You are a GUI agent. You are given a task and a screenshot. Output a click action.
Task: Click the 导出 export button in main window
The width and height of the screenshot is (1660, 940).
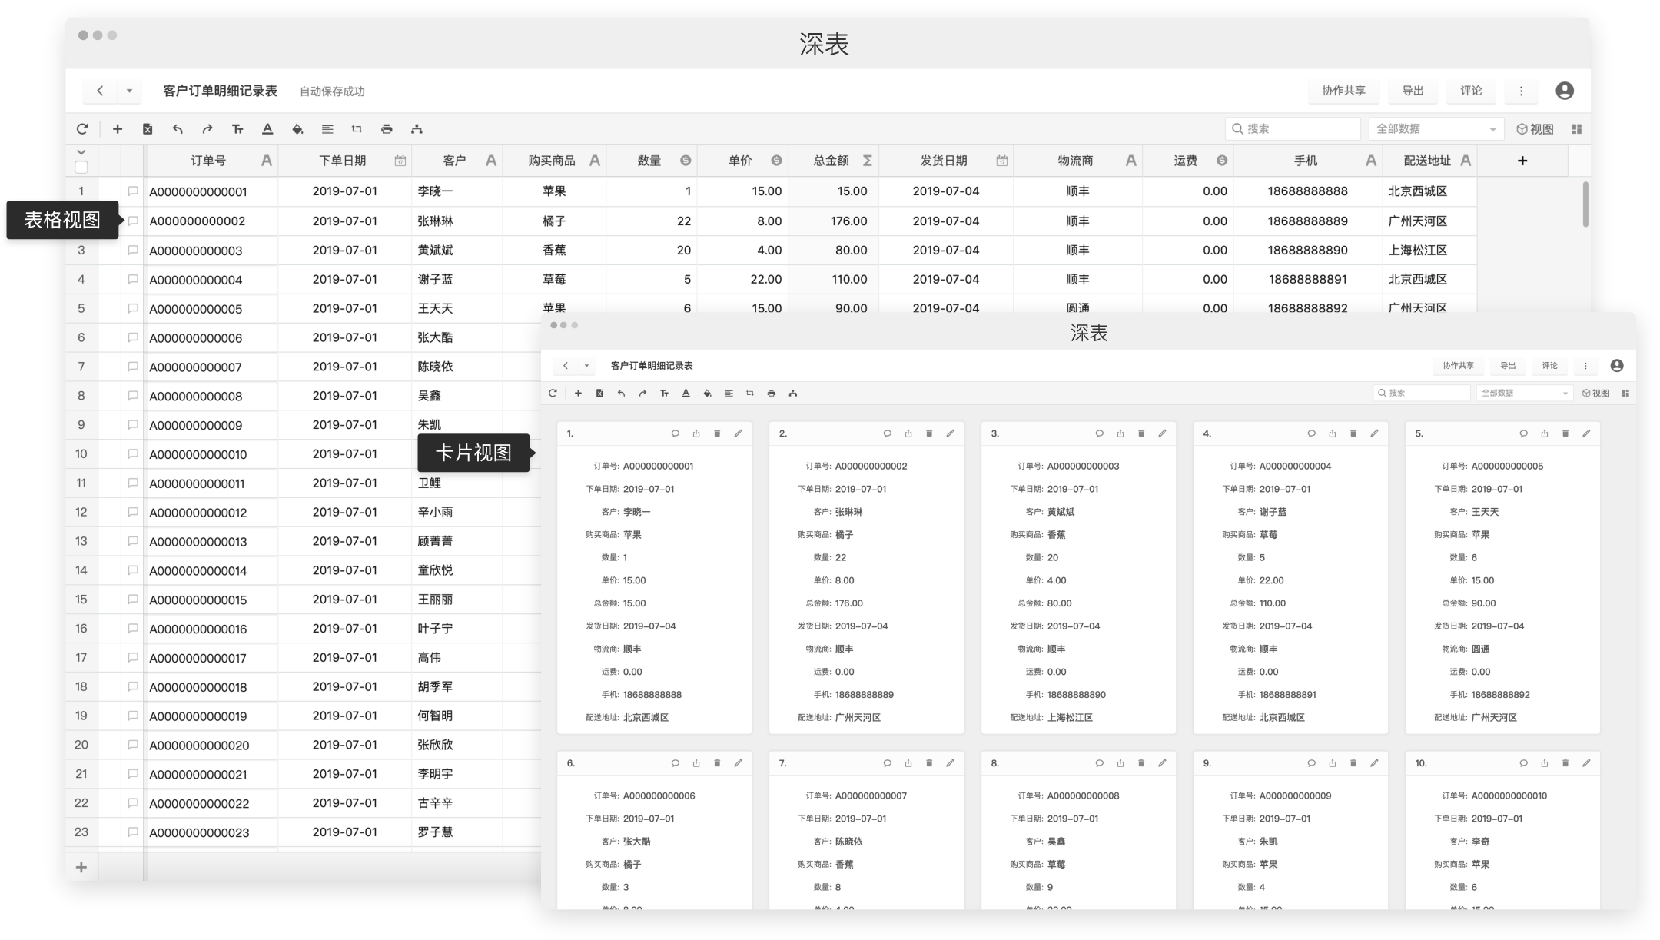[1413, 91]
